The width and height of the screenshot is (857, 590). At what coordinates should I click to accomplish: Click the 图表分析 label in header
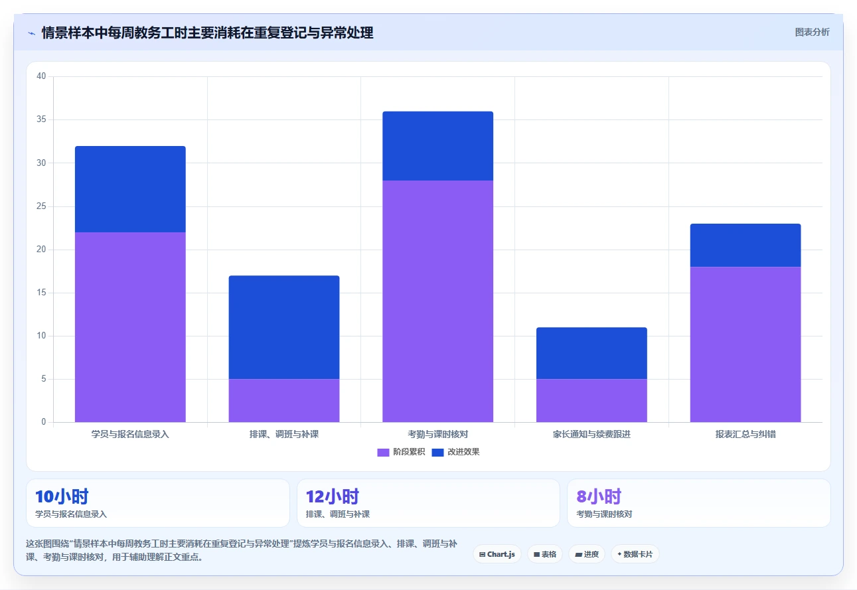(812, 32)
